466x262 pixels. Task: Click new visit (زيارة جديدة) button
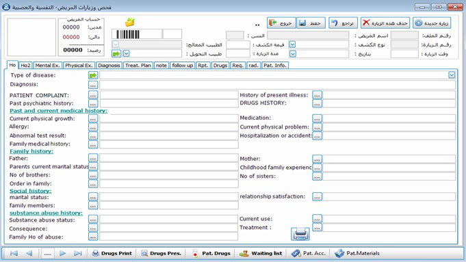click(432, 23)
